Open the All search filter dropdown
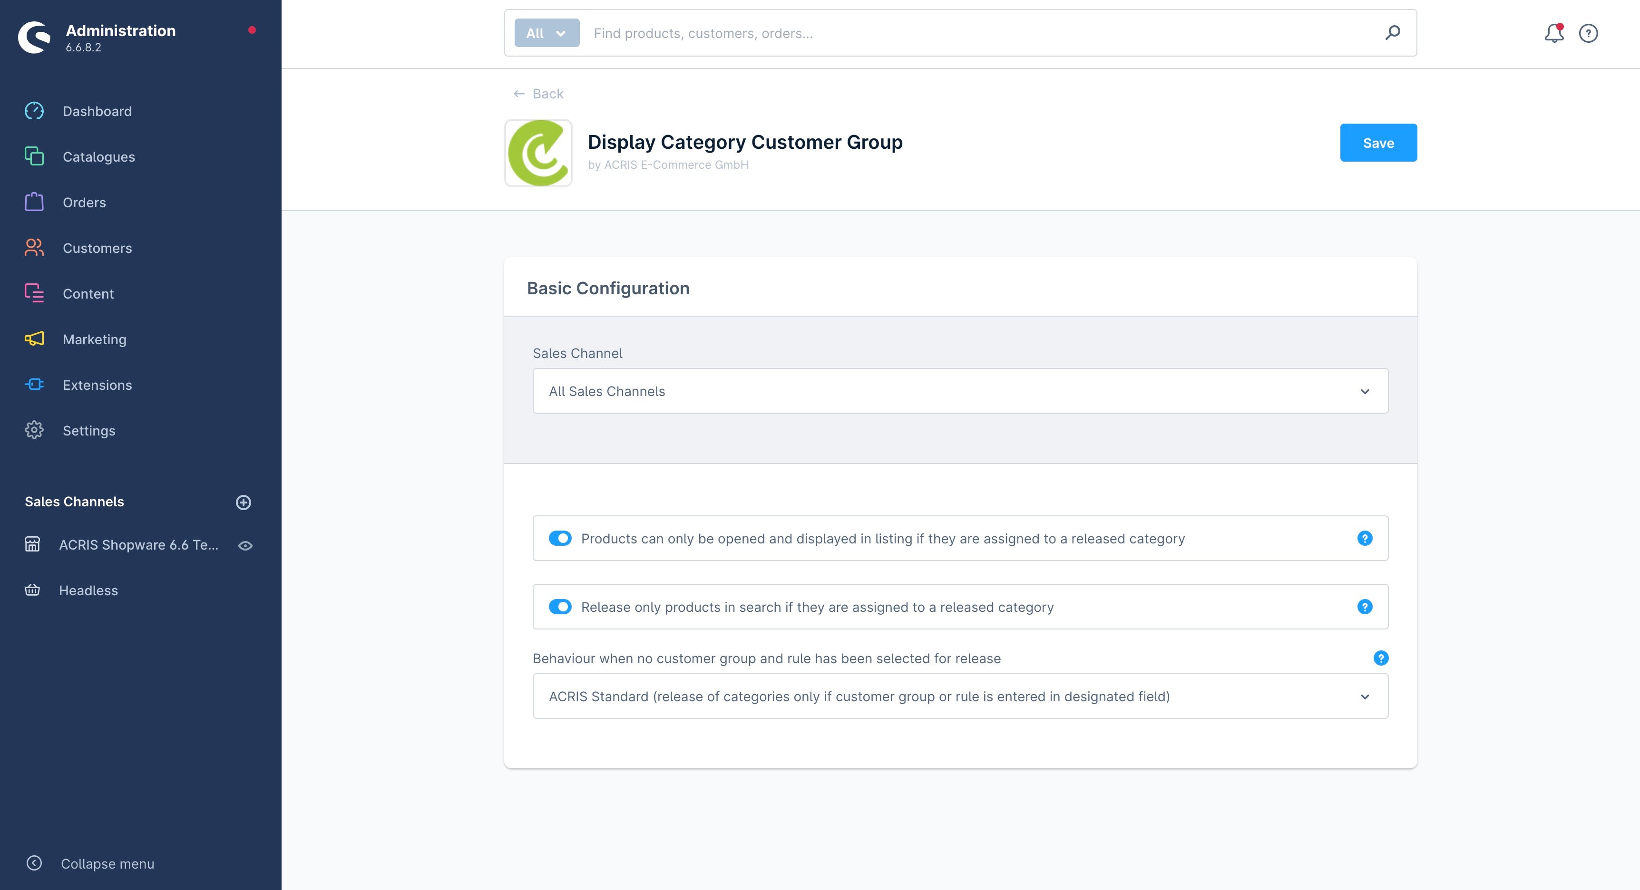Screen dimensions: 1640x890 point(547,33)
